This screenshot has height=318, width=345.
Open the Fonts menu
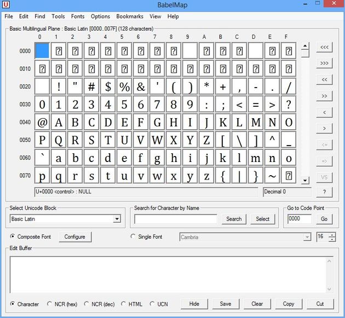78,16
